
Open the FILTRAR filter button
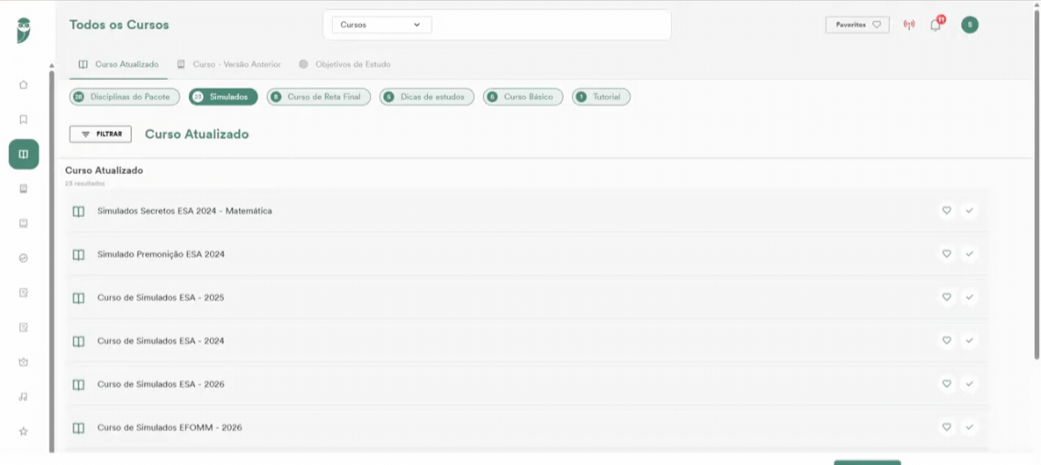tap(100, 134)
